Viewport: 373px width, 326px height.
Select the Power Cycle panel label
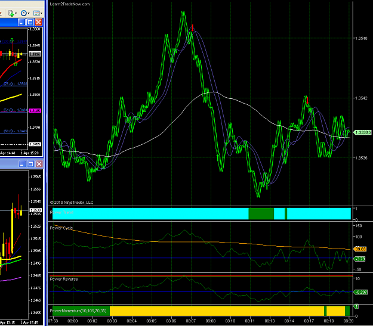(61, 228)
